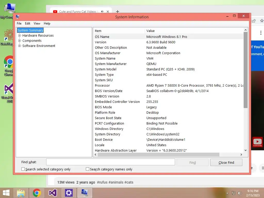Click the #cats hashtag link in Chrome
Screen dimensions: 264x198
click(x=129, y=182)
